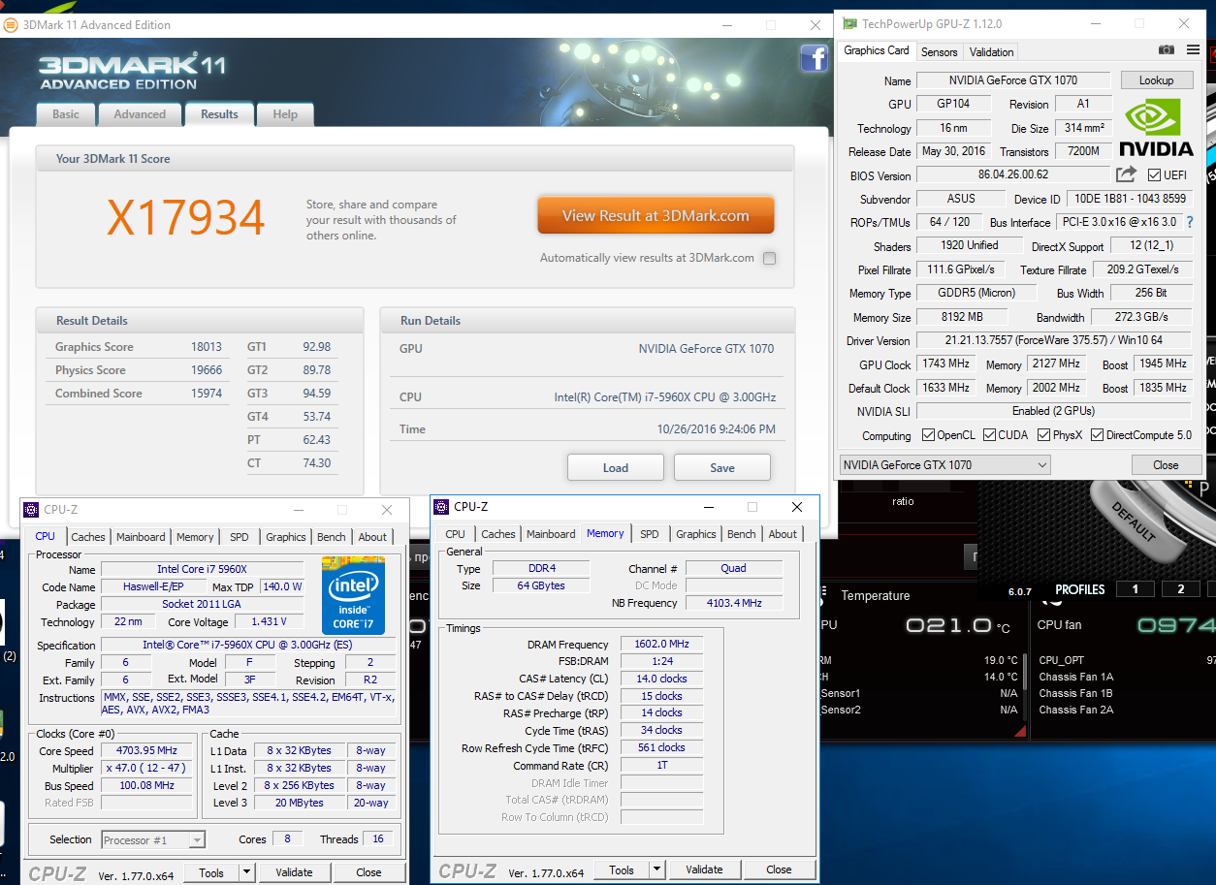Click the GPU-Z Driver Version field
1216x885 pixels.
(x=1053, y=340)
